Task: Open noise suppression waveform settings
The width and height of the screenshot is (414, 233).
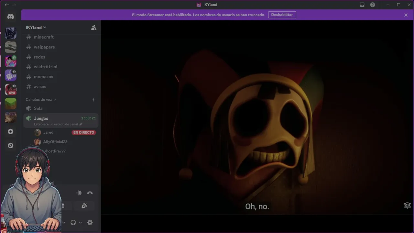Action: (x=79, y=193)
